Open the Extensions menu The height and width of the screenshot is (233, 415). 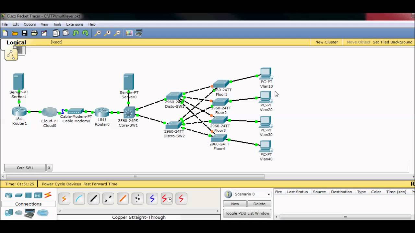(75, 24)
